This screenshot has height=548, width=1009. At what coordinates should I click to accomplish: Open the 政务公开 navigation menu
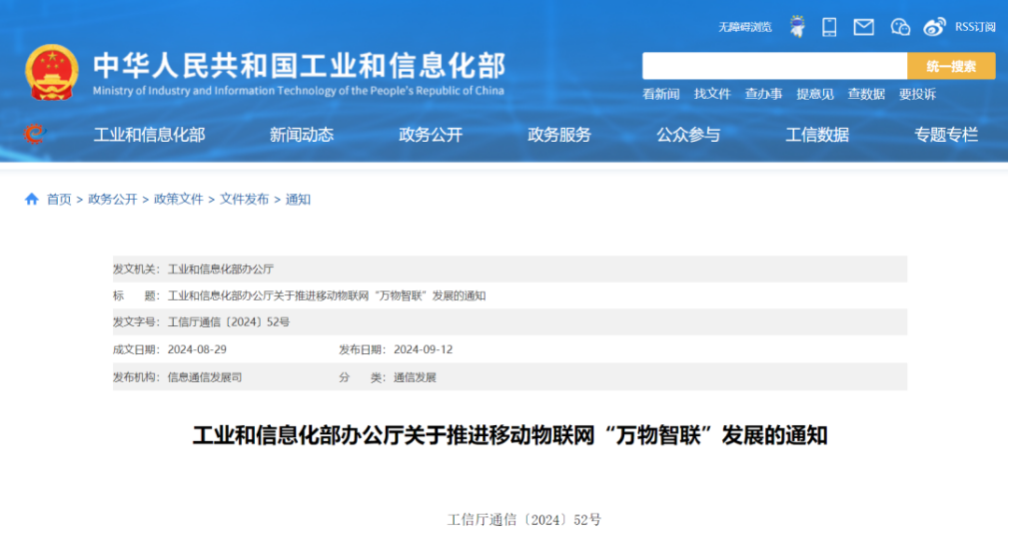[431, 135]
